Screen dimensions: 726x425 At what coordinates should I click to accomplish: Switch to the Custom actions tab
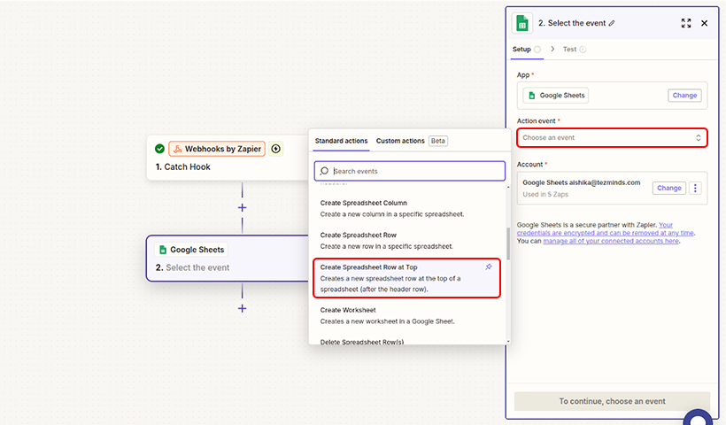point(400,141)
